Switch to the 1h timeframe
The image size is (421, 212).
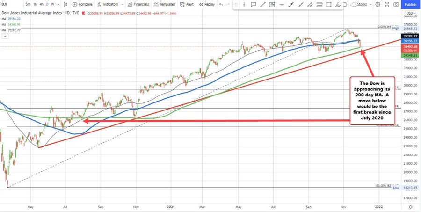pos(35,4)
